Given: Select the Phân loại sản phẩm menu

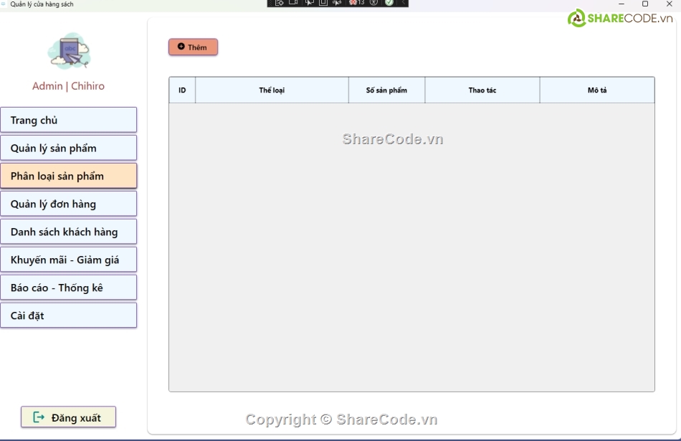Looking at the screenshot, I should click(68, 176).
